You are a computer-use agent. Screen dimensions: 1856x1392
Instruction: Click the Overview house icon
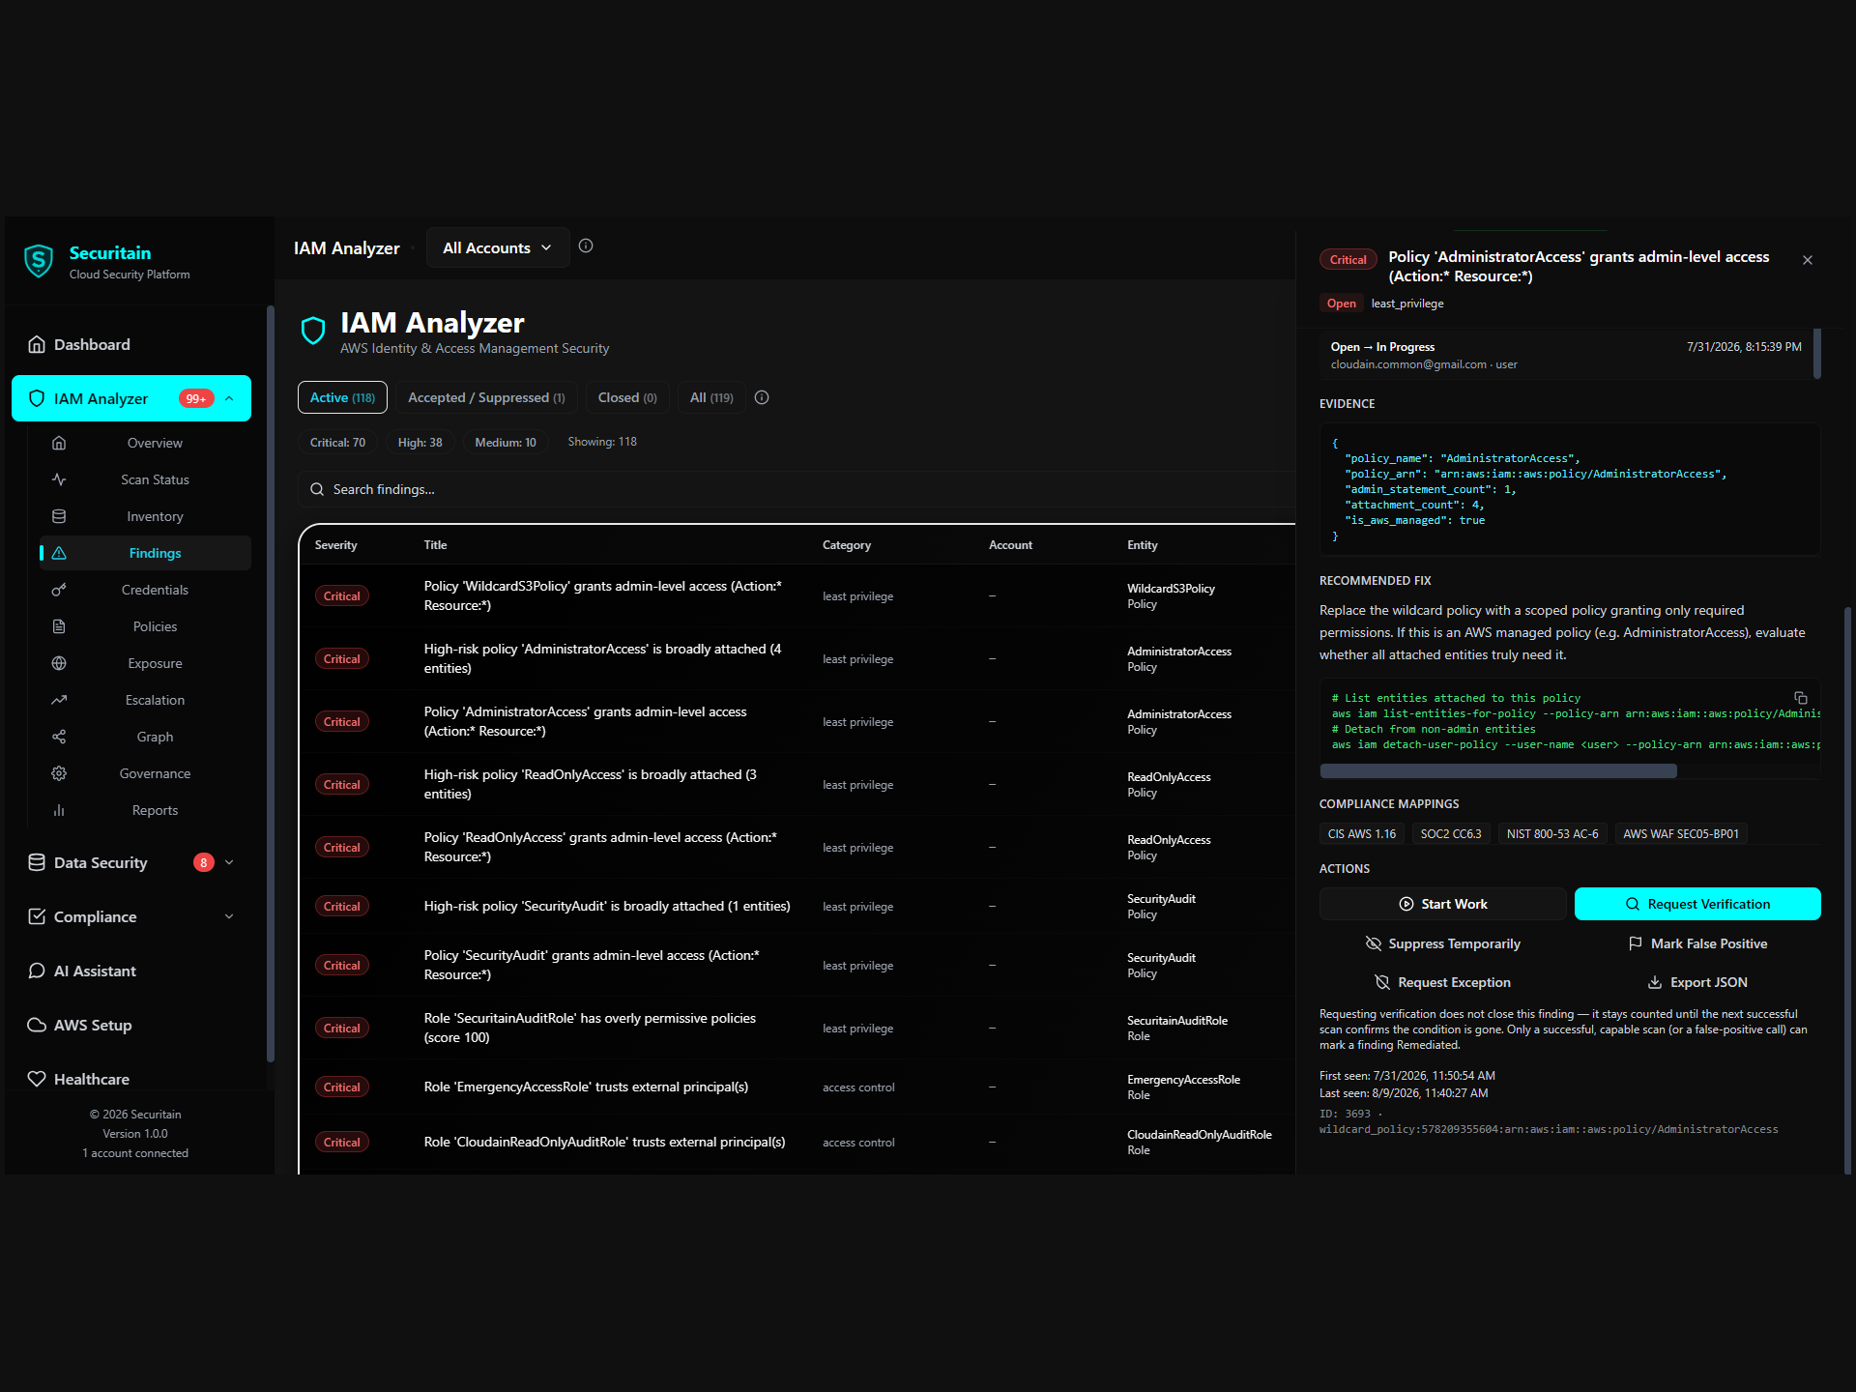click(x=59, y=444)
